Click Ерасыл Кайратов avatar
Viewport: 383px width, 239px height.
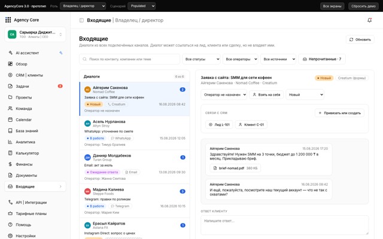point(87,225)
